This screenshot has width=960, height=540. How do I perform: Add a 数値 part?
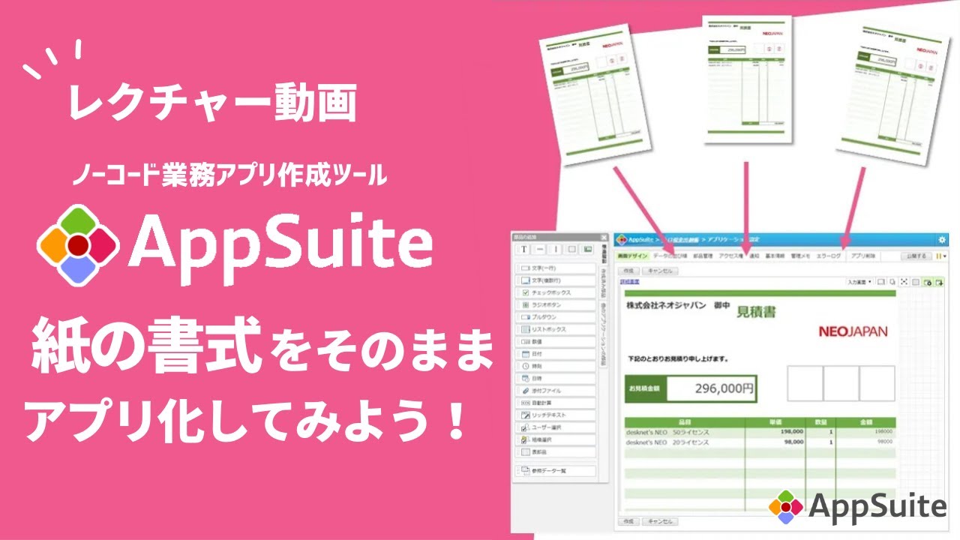point(556,341)
